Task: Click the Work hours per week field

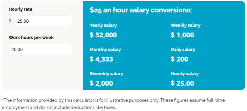Action: pos(40,49)
